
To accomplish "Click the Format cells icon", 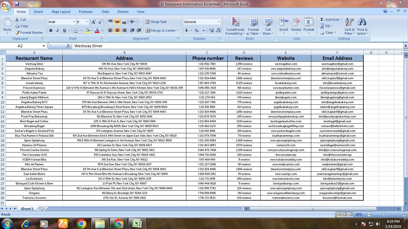I will point(309,22).
